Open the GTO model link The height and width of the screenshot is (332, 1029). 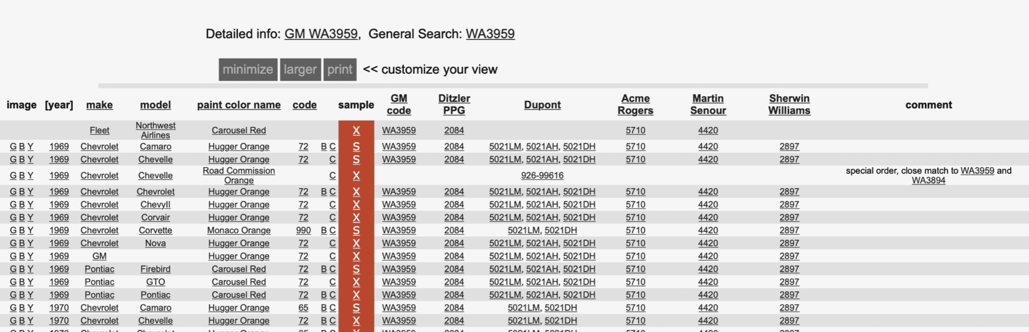pyautogui.click(x=155, y=282)
